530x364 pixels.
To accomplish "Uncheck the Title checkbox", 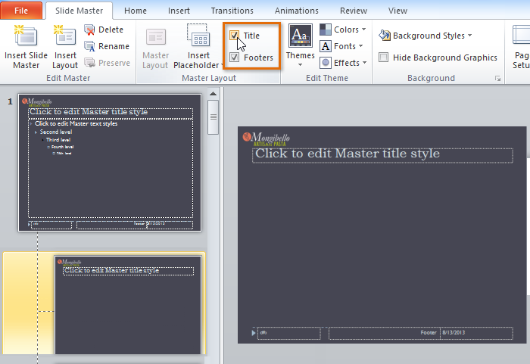I will tap(234, 35).
